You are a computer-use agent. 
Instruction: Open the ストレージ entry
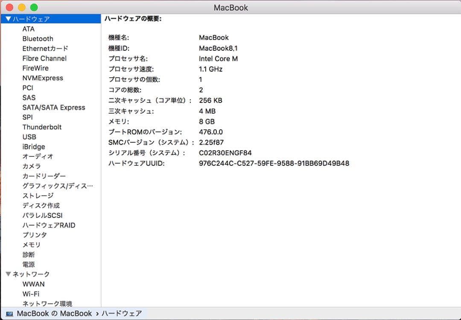(x=38, y=196)
